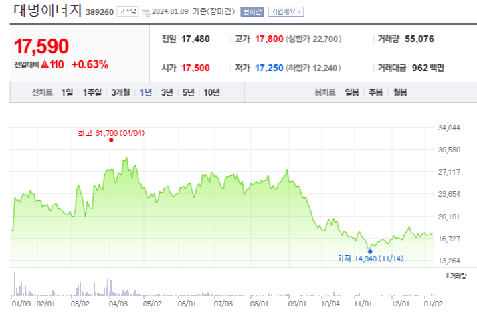Image resolution: width=477 pixels, height=323 pixels.
Task: Click 하한가 12,240 text
Action: tap(313, 68)
